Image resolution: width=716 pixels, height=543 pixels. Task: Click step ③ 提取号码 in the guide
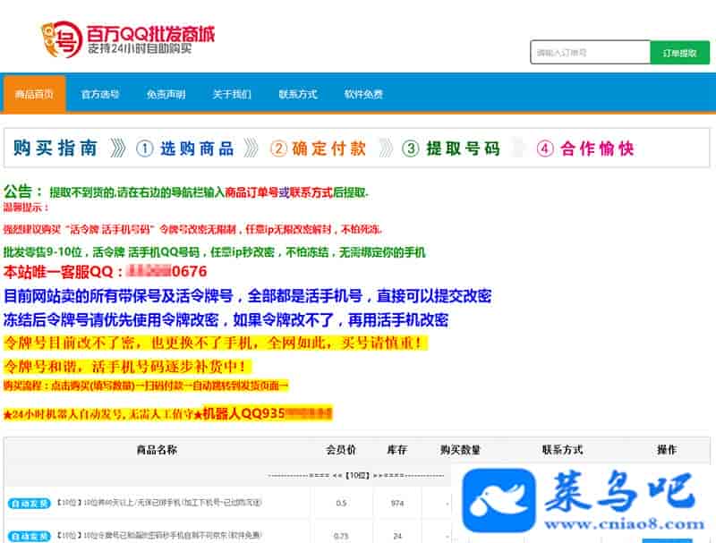(x=451, y=148)
